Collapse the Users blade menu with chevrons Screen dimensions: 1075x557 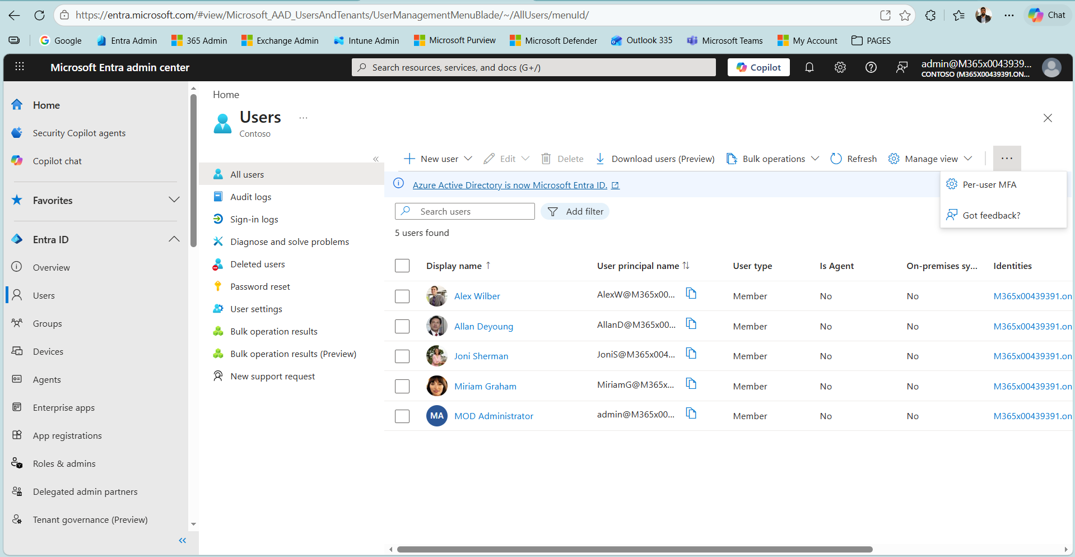pyautogui.click(x=376, y=159)
